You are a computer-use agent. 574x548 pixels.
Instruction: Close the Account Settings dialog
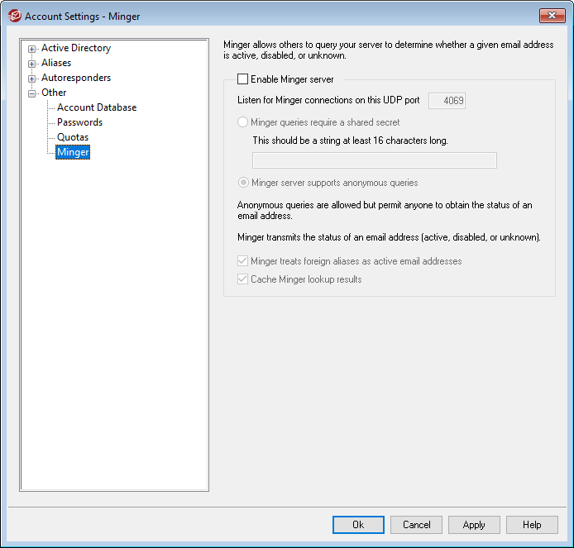[551, 16]
